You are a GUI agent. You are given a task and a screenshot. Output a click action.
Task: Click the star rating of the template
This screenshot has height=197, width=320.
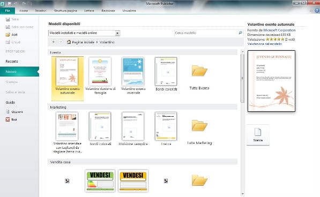click(274, 39)
